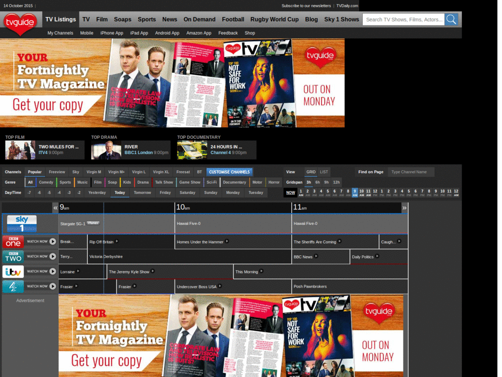This screenshot has width=502, height=377.
Task: Click the ITV channel logo
Action: point(13,271)
